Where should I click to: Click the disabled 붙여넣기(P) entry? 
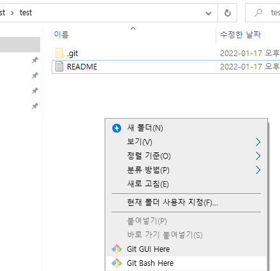(186, 221)
